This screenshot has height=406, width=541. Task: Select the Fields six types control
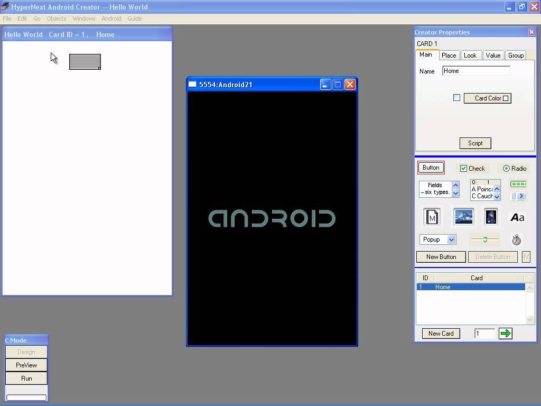pos(439,189)
